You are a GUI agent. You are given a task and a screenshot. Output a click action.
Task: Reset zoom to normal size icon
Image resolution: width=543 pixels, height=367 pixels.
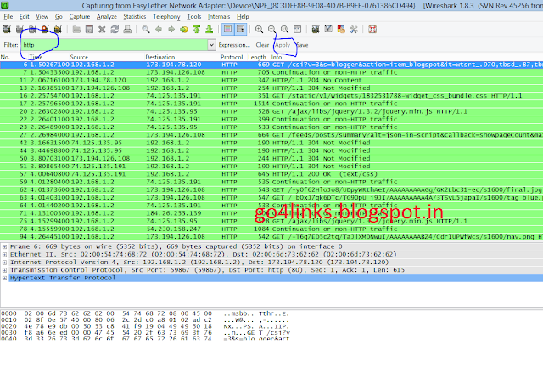[x=284, y=30]
